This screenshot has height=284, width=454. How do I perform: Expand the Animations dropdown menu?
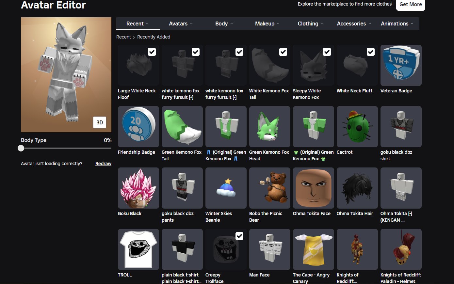click(x=397, y=24)
